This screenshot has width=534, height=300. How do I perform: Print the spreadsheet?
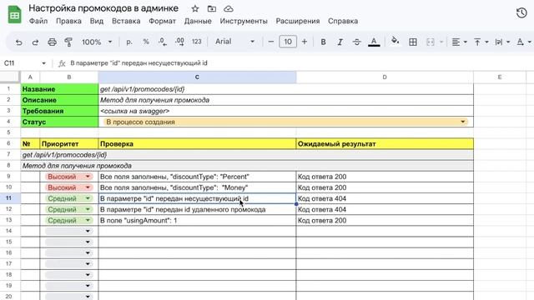pyautogui.click(x=52, y=42)
